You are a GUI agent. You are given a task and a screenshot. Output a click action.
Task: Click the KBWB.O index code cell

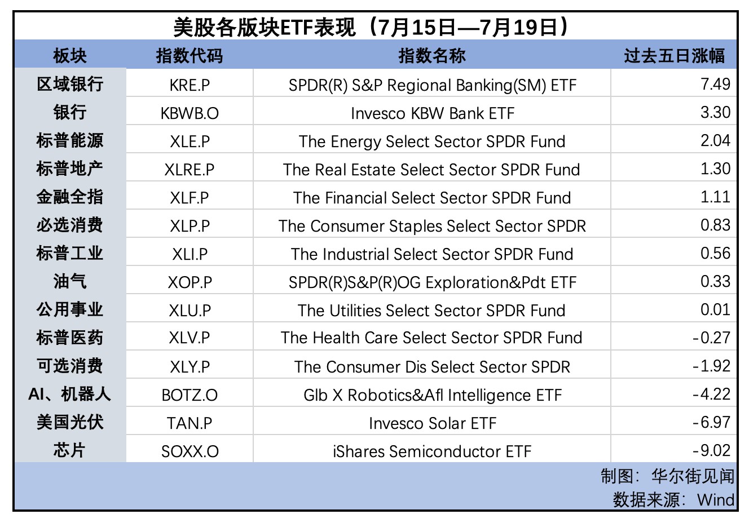click(190, 113)
